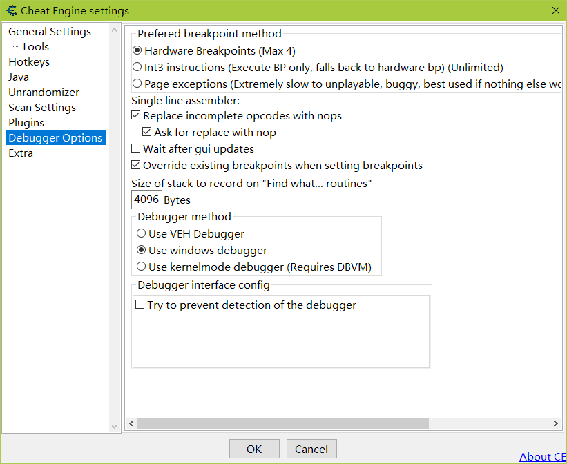
Task: Click the sidebar scrollbar down arrow
Action: click(115, 426)
